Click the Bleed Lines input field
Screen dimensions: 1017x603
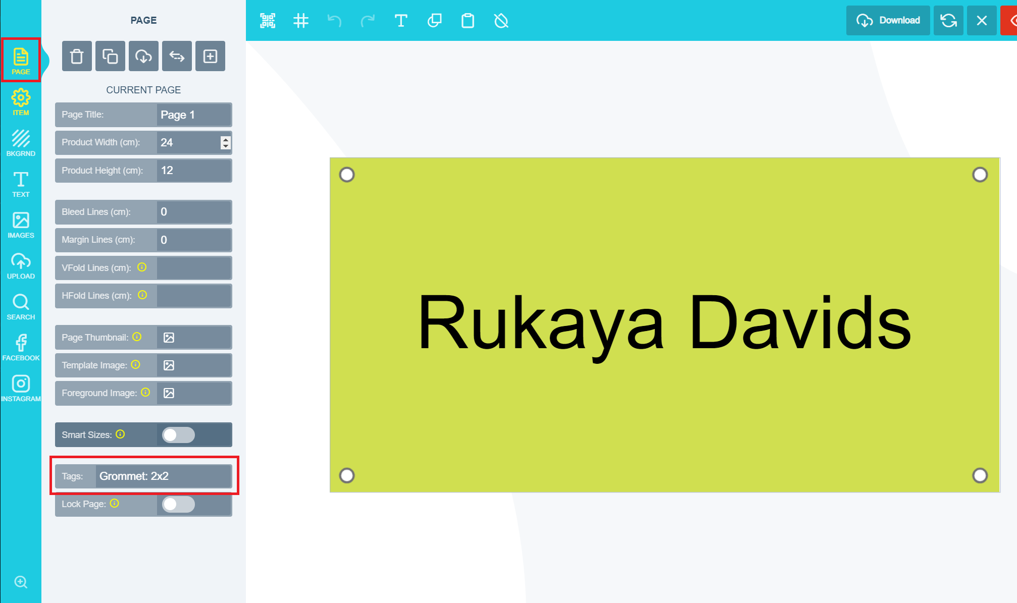coord(194,212)
